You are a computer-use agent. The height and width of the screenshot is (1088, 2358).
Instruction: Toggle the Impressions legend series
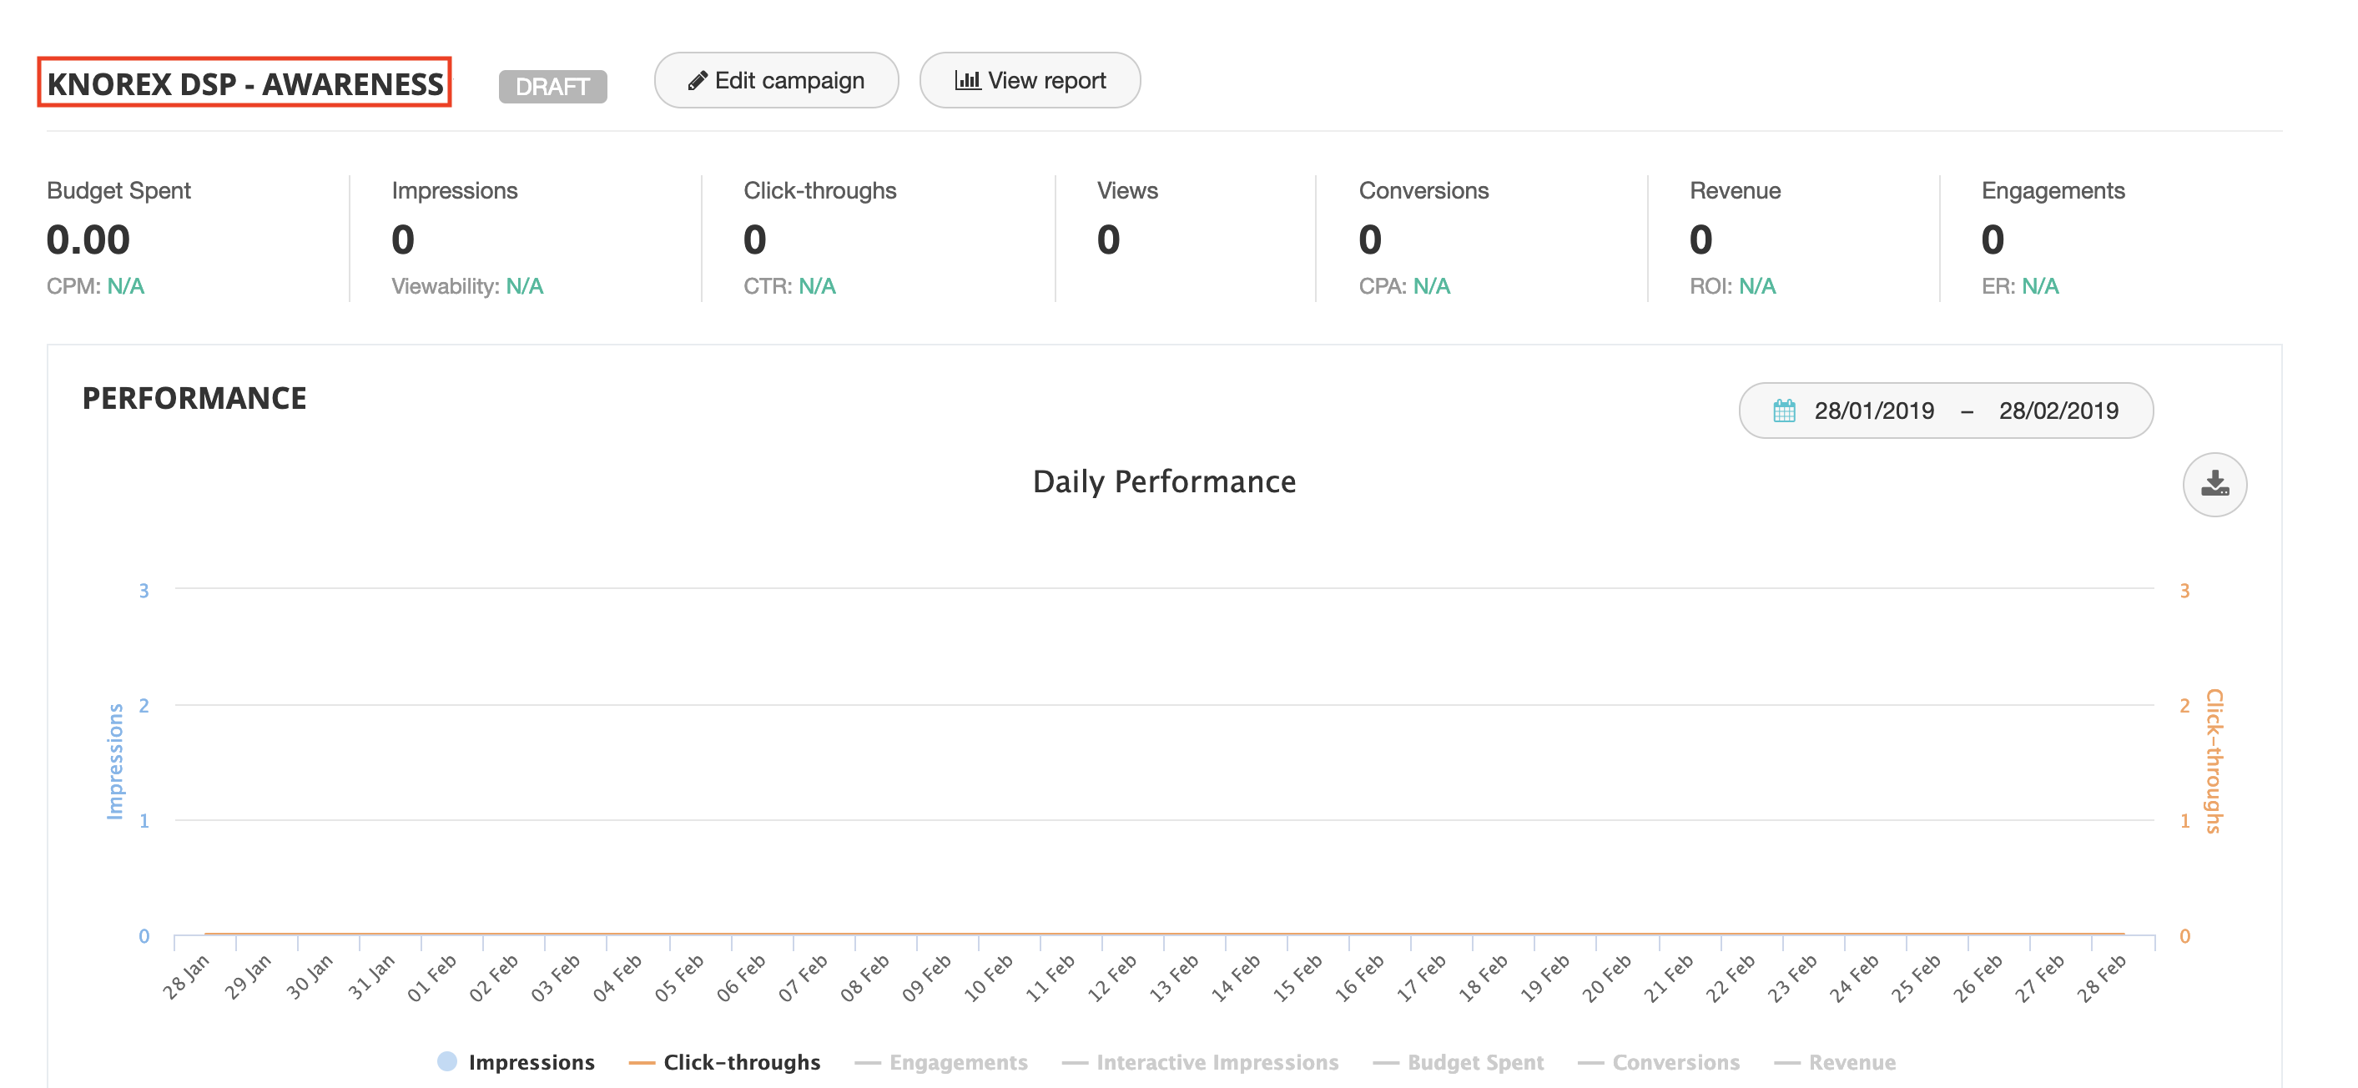(x=516, y=1061)
